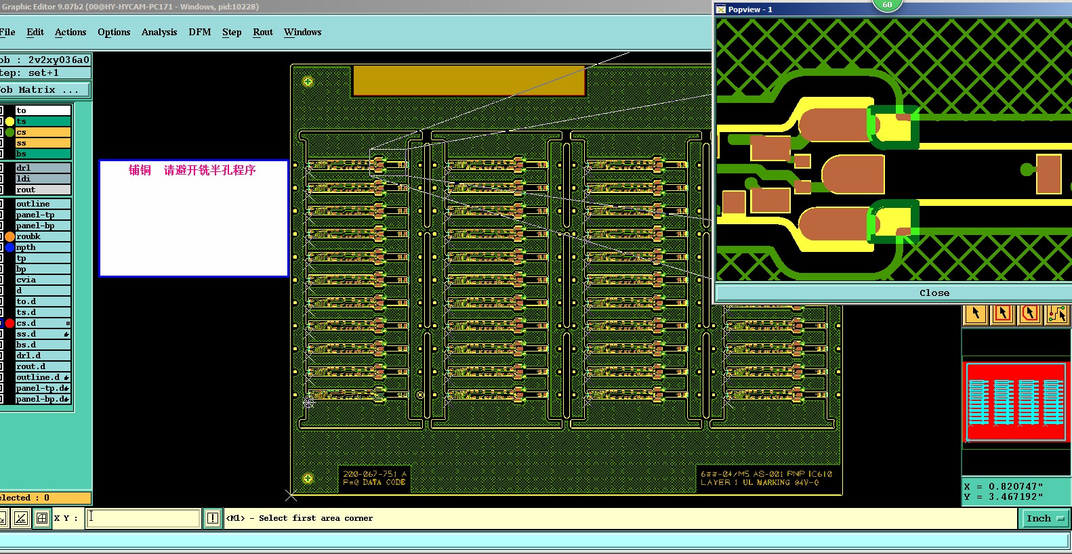The height and width of the screenshot is (554, 1072).
Task: Click the orange color dot of roubk layer
Action: coord(9,236)
